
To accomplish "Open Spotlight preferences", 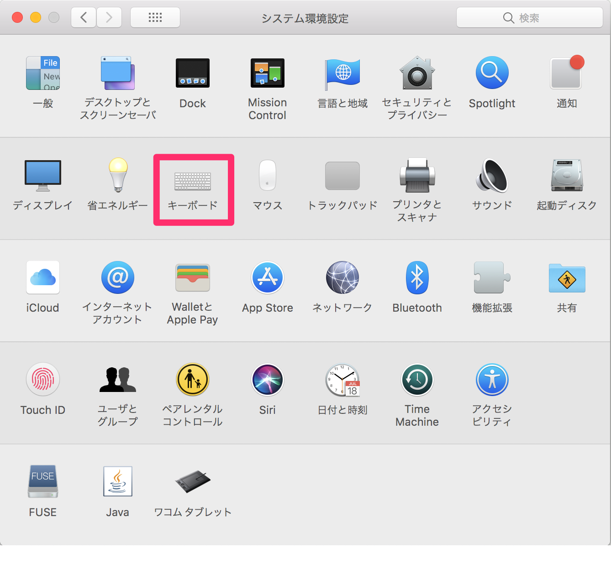I will (x=492, y=73).
